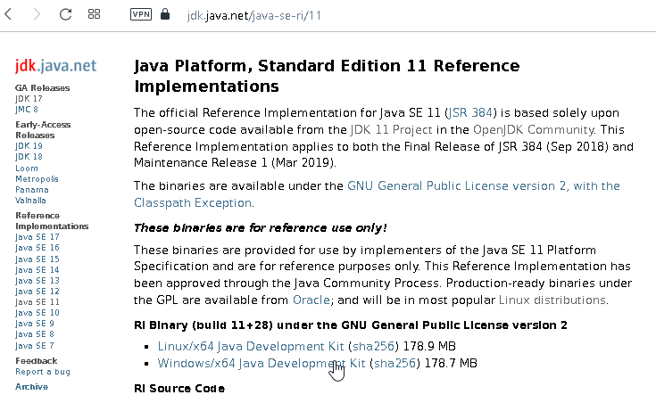Open JDK 18 early-access release
Screen dimensions: 656x403
(29, 157)
